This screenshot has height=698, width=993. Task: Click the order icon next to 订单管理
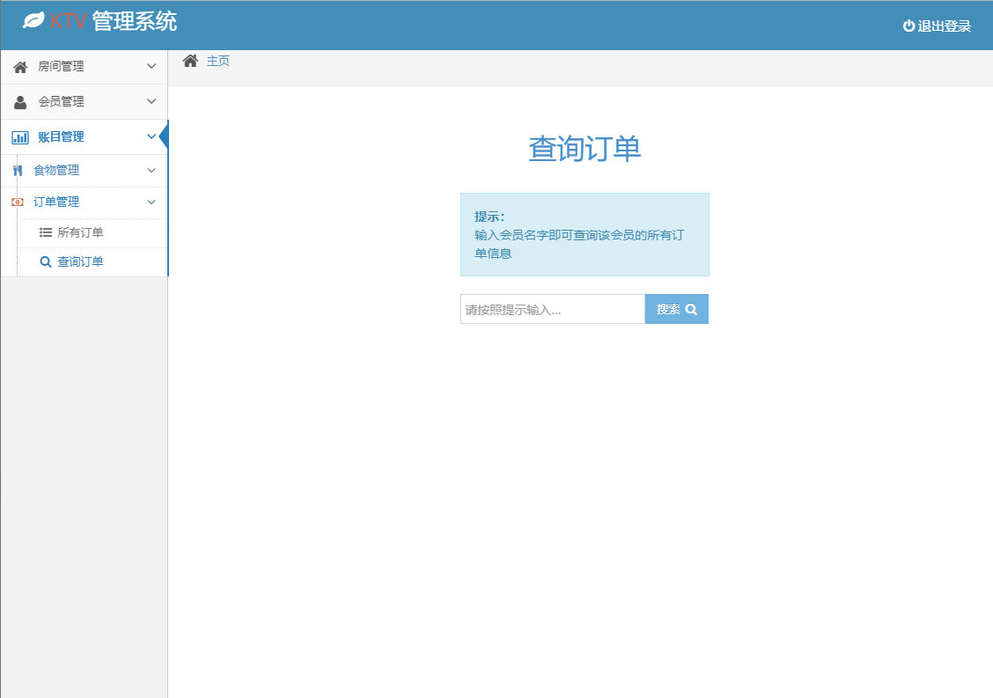(18, 202)
